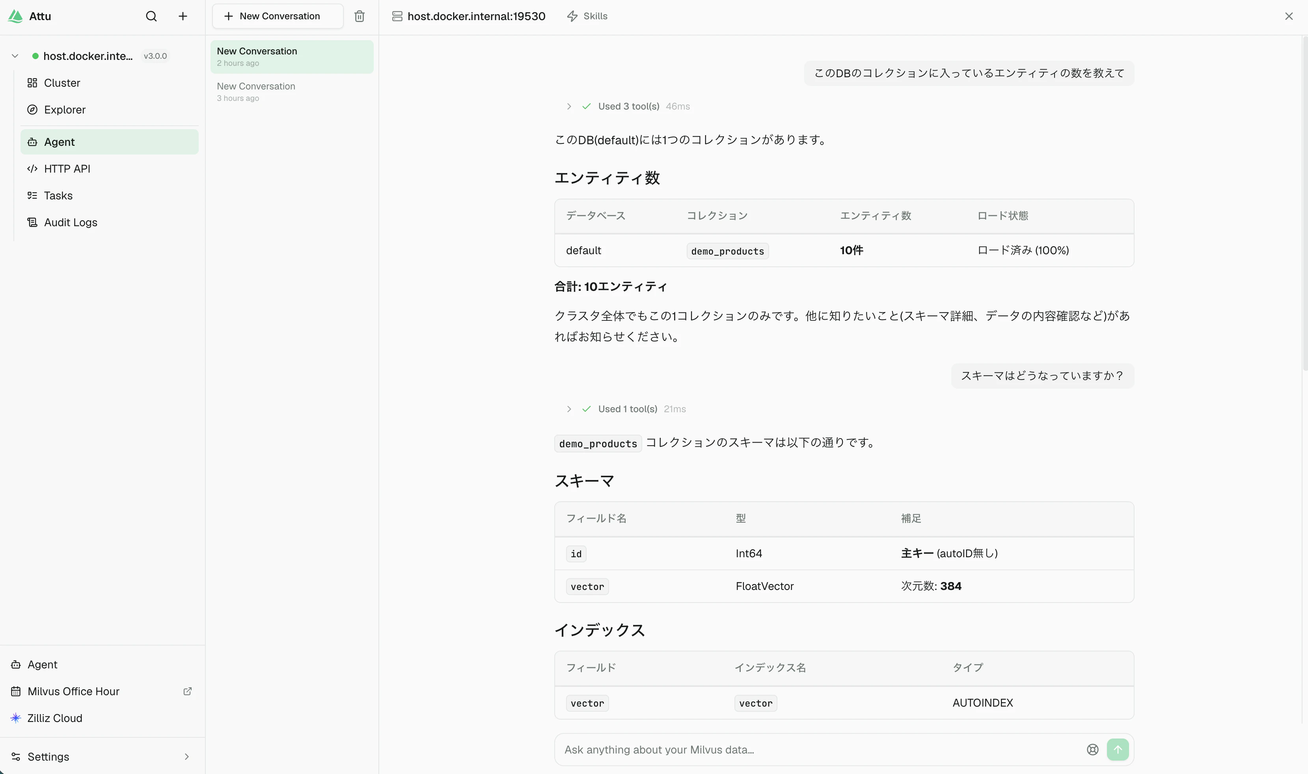Close the agent panel with the X icon

[1289, 16]
